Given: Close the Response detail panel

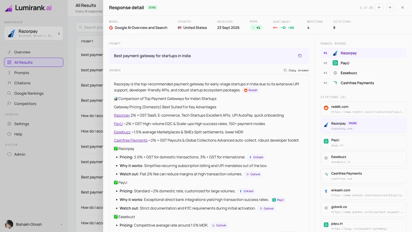Looking at the screenshot, I should click(x=402, y=7).
